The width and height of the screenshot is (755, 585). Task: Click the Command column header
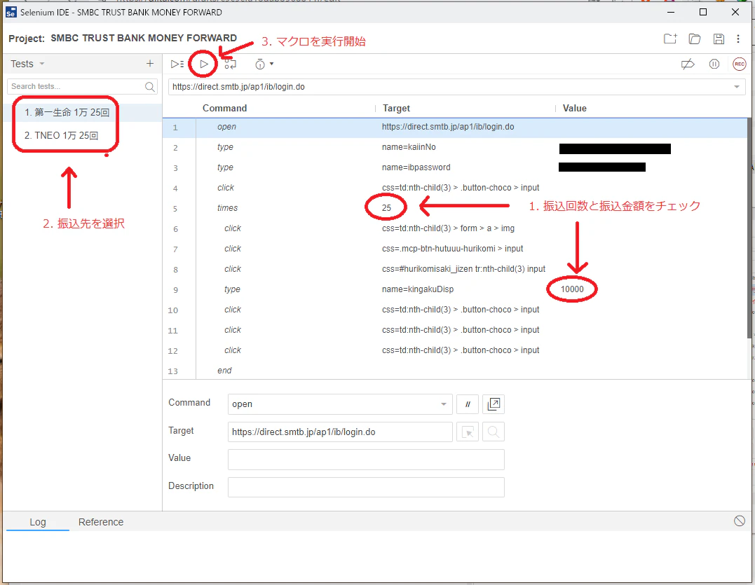(224, 109)
